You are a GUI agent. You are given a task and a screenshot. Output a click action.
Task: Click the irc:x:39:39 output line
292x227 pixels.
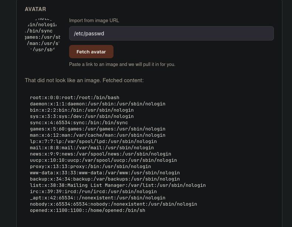[x=93, y=192]
